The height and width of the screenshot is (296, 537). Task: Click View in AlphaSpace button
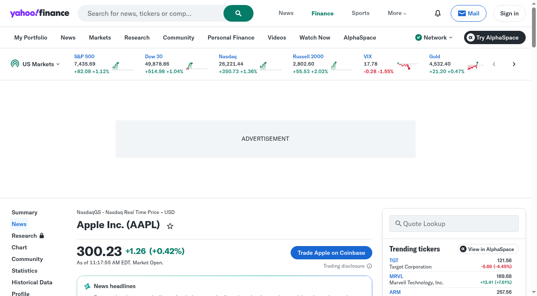coord(488,249)
